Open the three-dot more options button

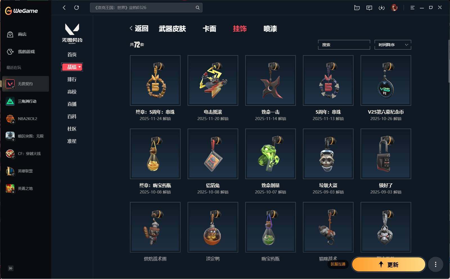[x=435, y=264]
